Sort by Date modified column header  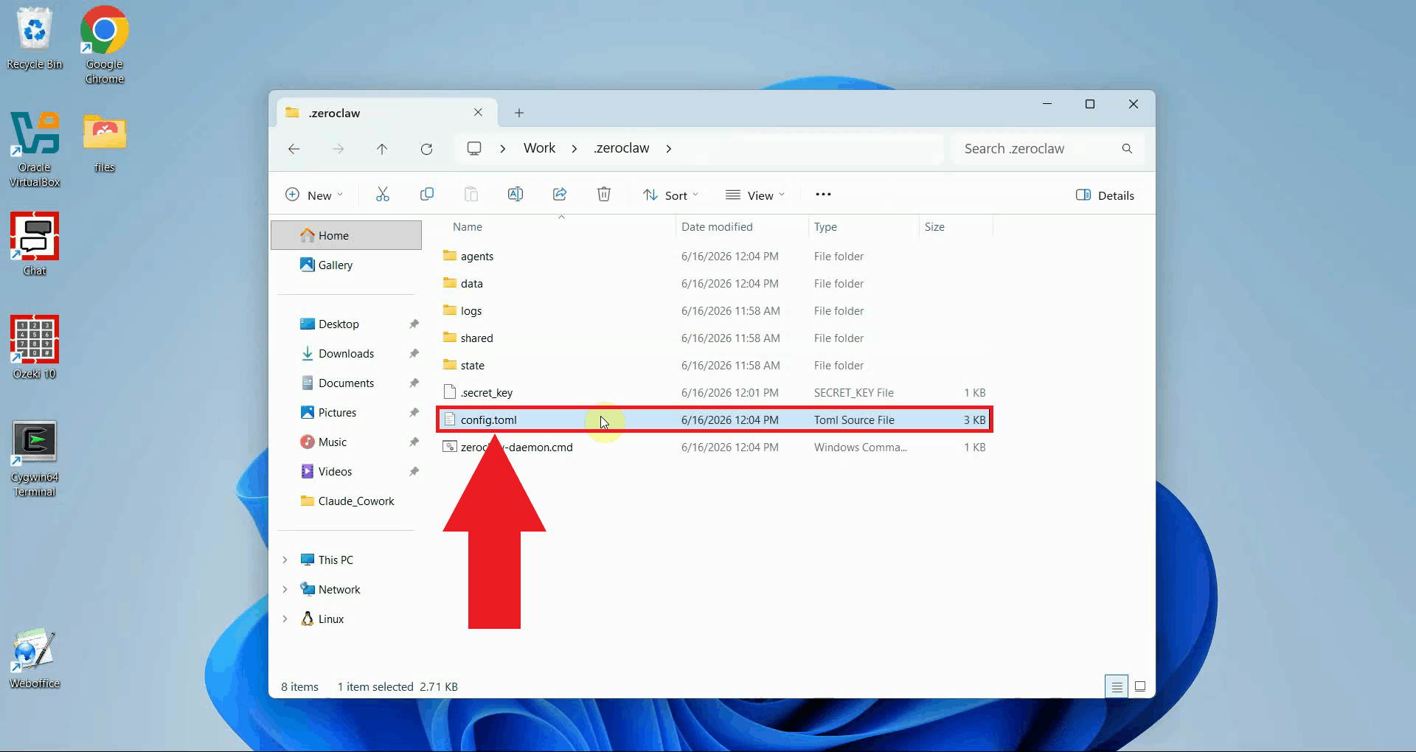(x=741, y=227)
